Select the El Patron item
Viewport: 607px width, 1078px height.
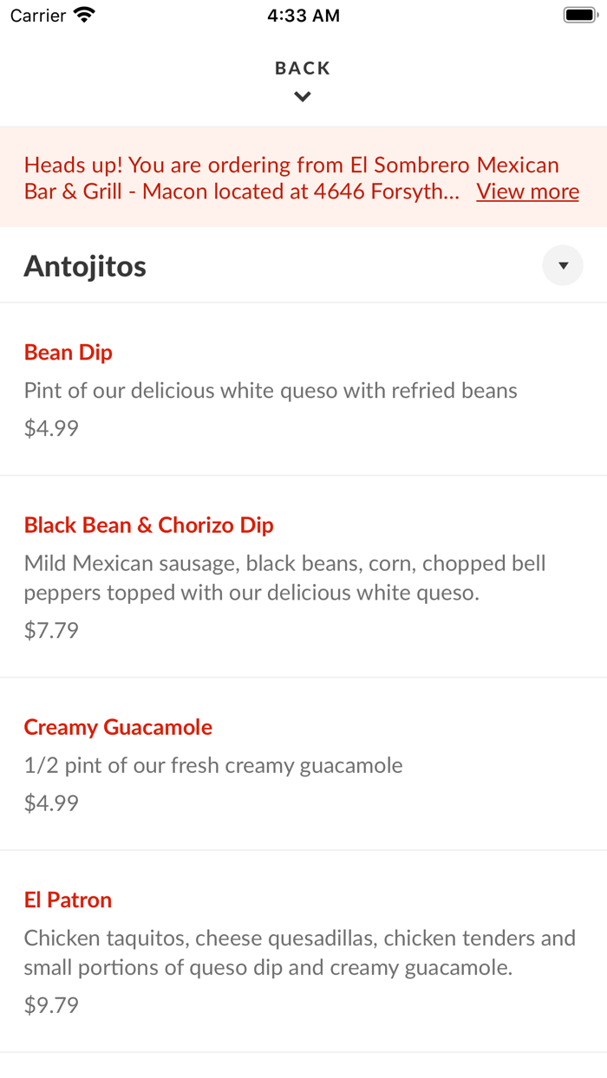coord(69,899)
